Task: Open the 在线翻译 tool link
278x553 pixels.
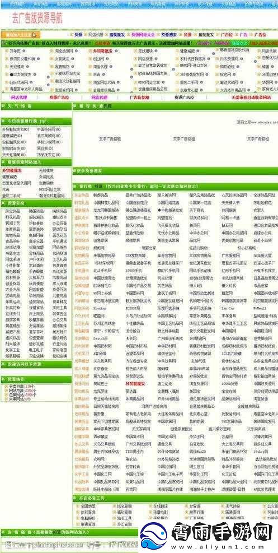Action: 161,506
